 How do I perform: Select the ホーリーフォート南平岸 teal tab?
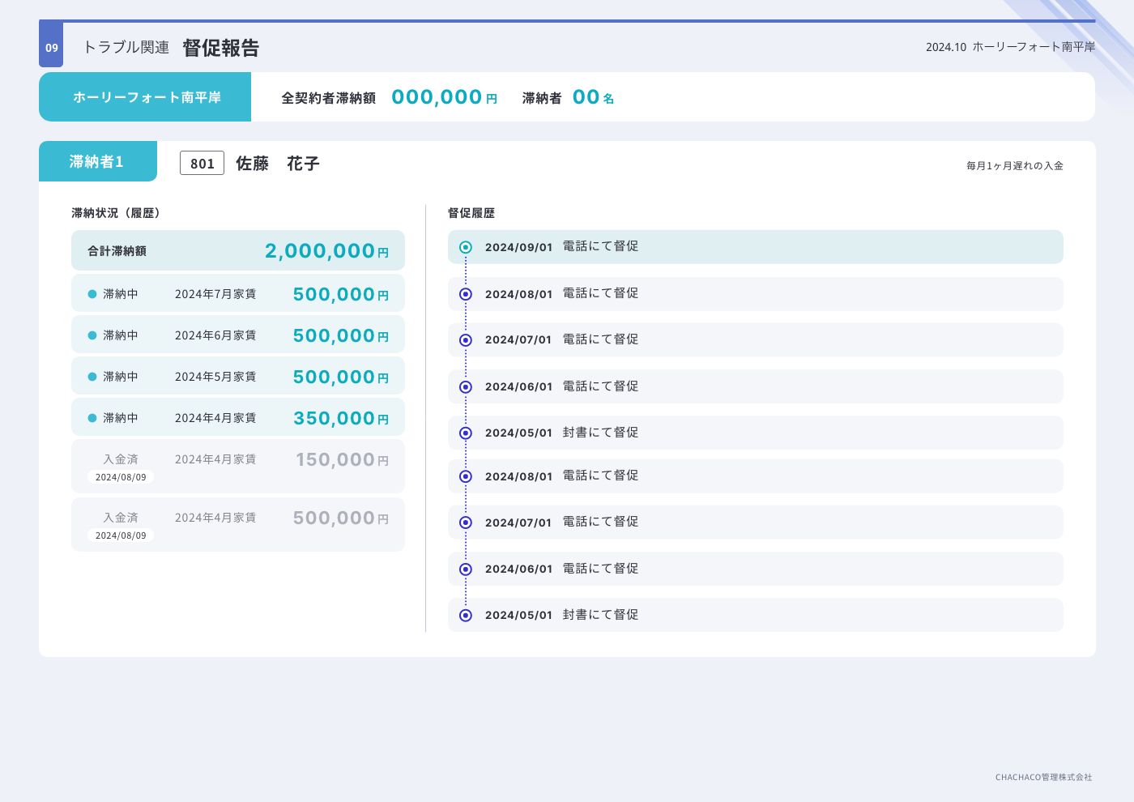(x=146, y=97)
